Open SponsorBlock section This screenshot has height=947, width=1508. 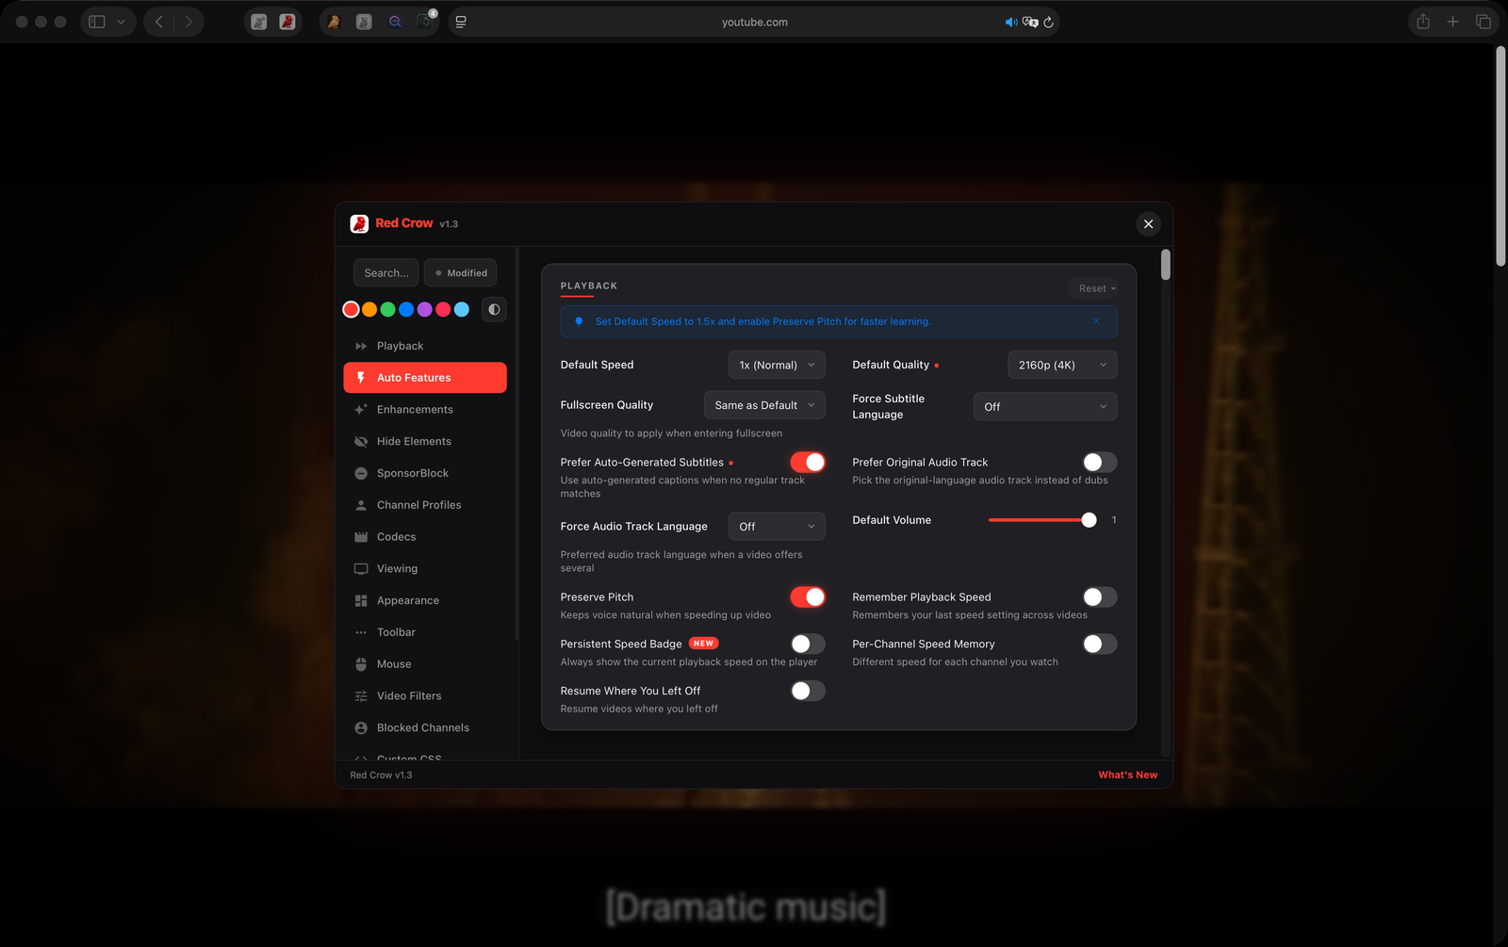425,473
